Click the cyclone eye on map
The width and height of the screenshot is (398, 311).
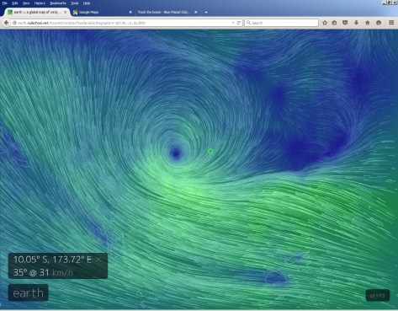(176, 153)
